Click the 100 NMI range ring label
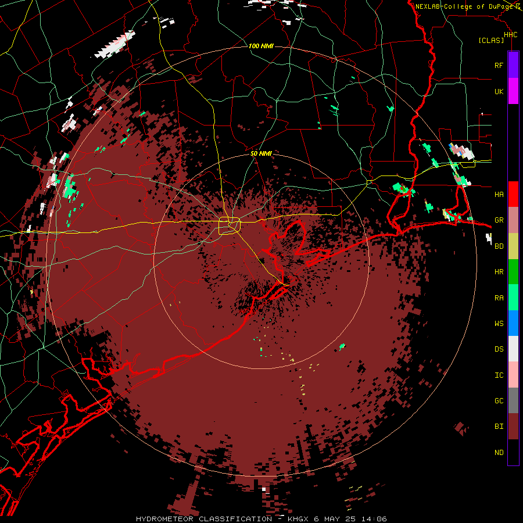 (261, 46)
